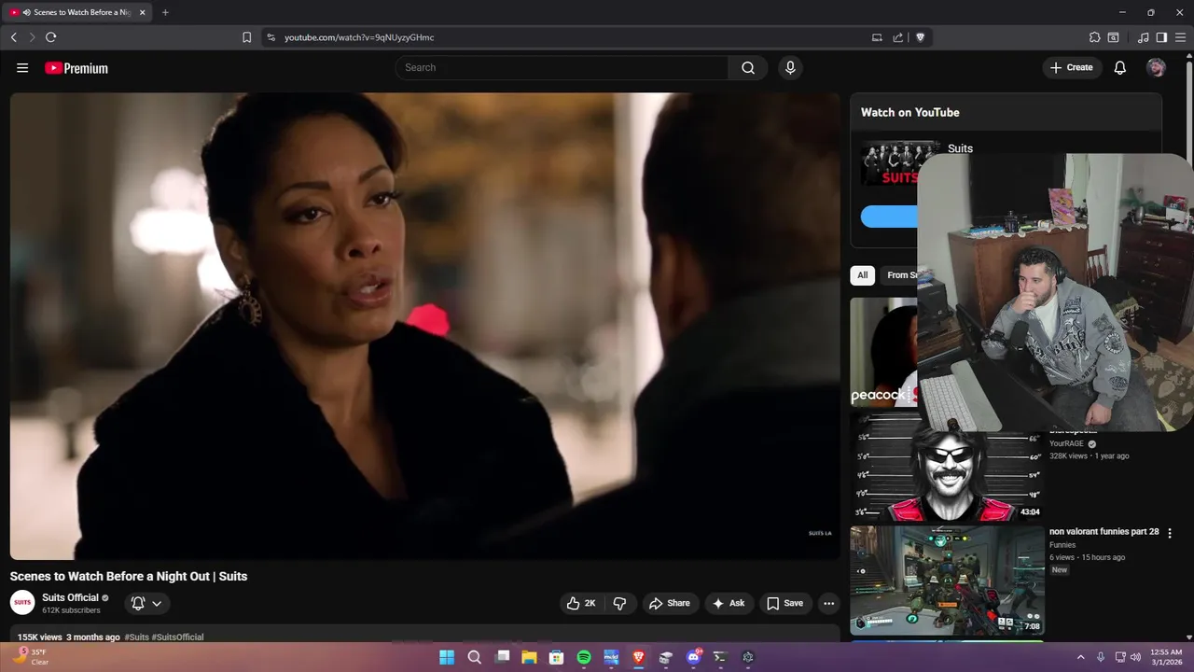Open Windows taskbar search
The width and height of the screenshot is (1194, 672).
pos(474,657)
